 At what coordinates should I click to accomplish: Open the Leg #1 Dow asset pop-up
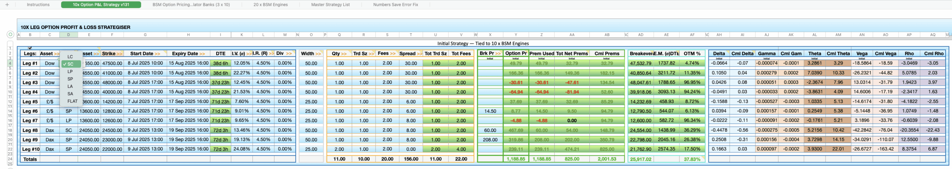(x=49, y=63)
